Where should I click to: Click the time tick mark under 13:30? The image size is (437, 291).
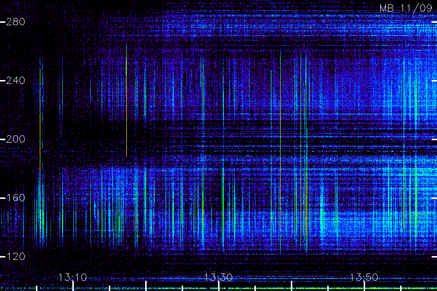click(219, 286)
